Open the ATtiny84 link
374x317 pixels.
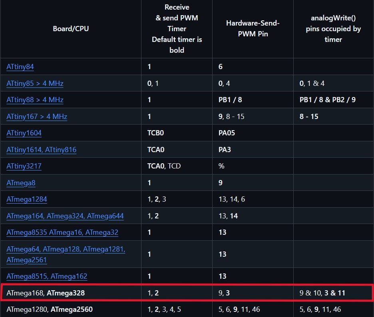20,67
